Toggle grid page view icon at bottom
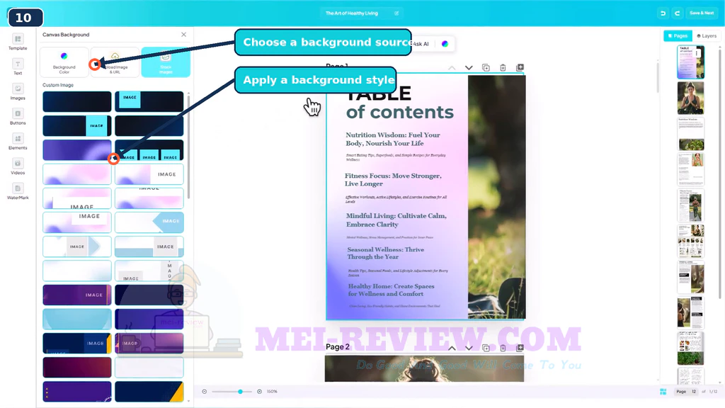This screenshot has width=725, height=408. click(x=663, y=392)
